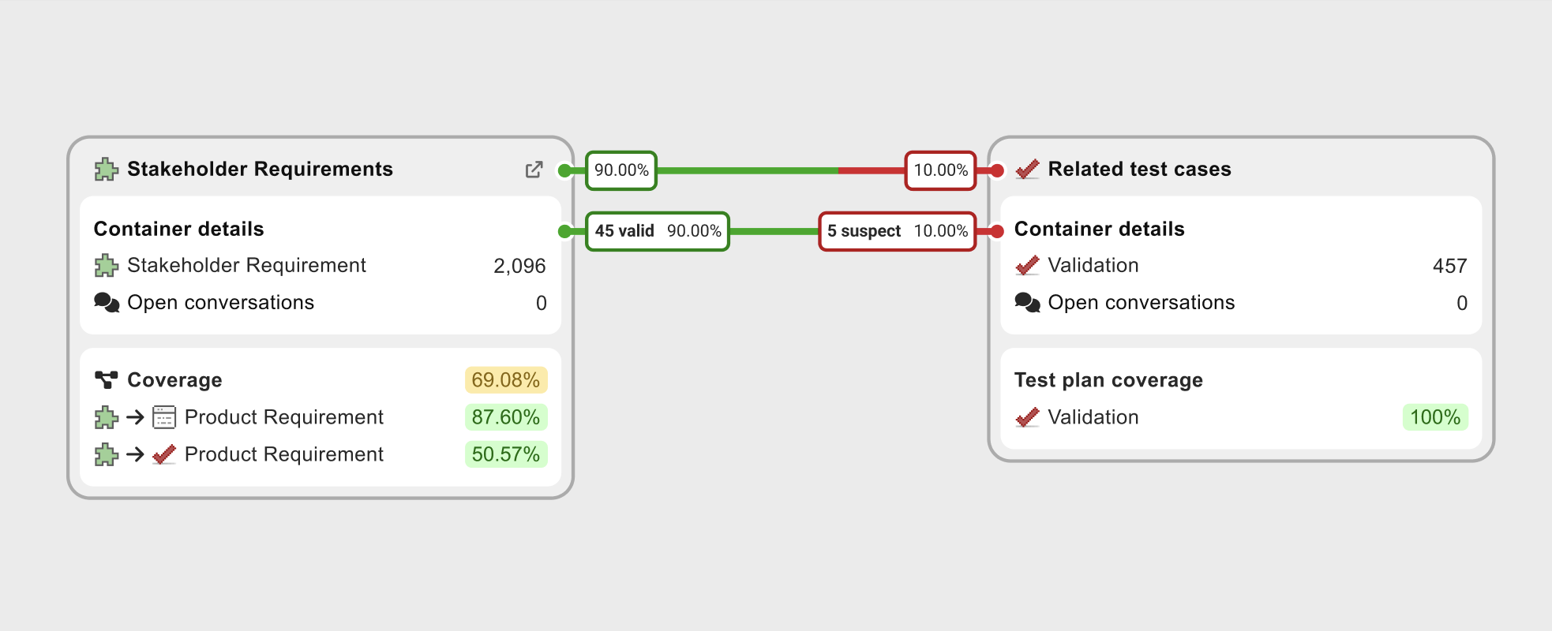This screenshot has width=1552, height=631.
Task: Open the Stakeholder Requirements title link
Action: tap(260, 170)
